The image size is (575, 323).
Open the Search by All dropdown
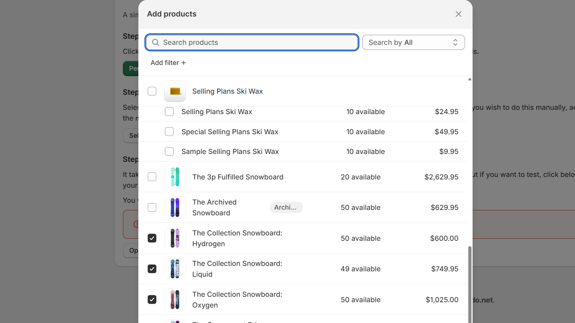point(413,42)
